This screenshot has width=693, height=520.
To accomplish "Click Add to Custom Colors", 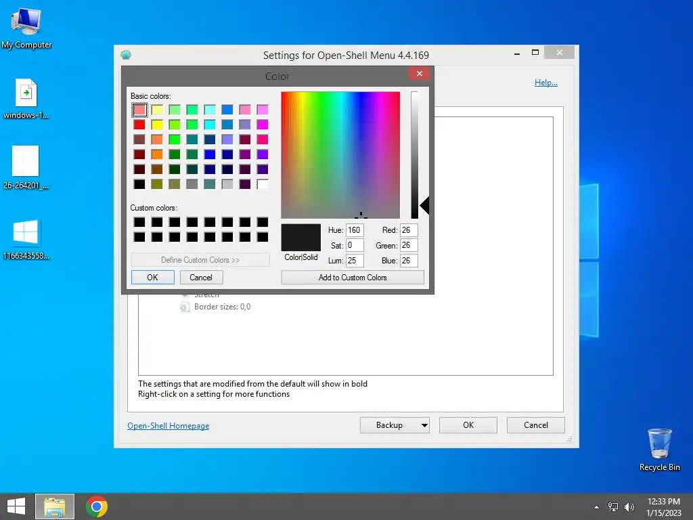I will (352, 277).
